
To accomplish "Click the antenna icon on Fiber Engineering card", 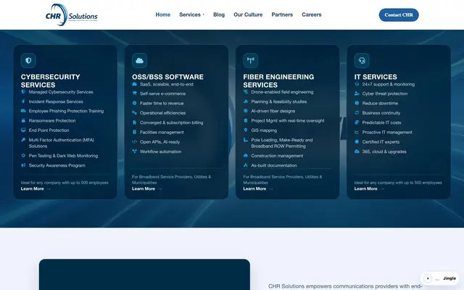I will tap(251, 60).
